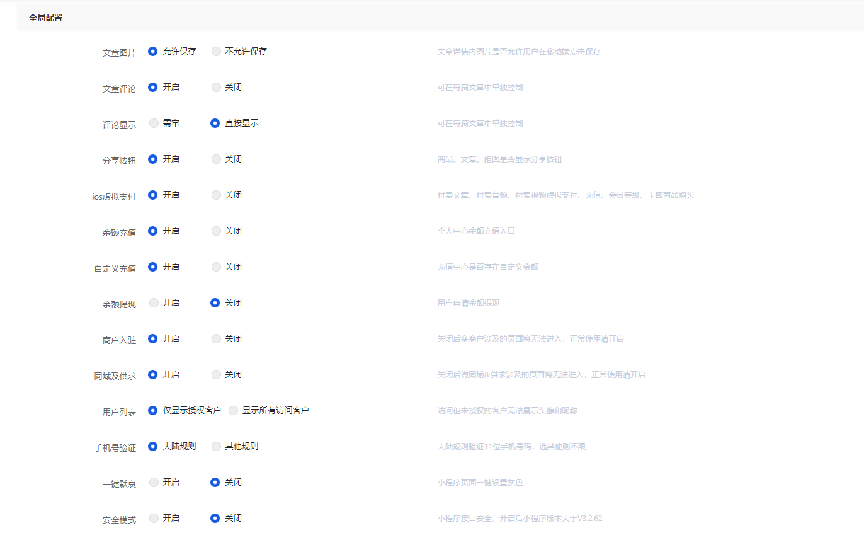Screen dimensions: 864x540
Task: Select 不允许保存 for 文章图片
Action: click(217, 52)
